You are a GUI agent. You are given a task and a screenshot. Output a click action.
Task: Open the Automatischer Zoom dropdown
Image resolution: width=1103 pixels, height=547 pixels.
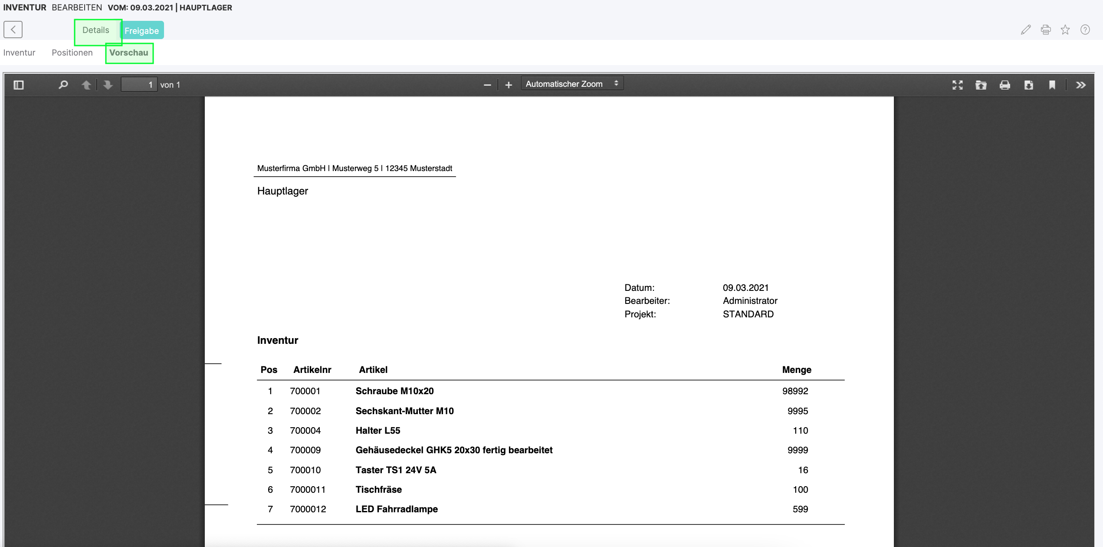(x=571, y=84)
